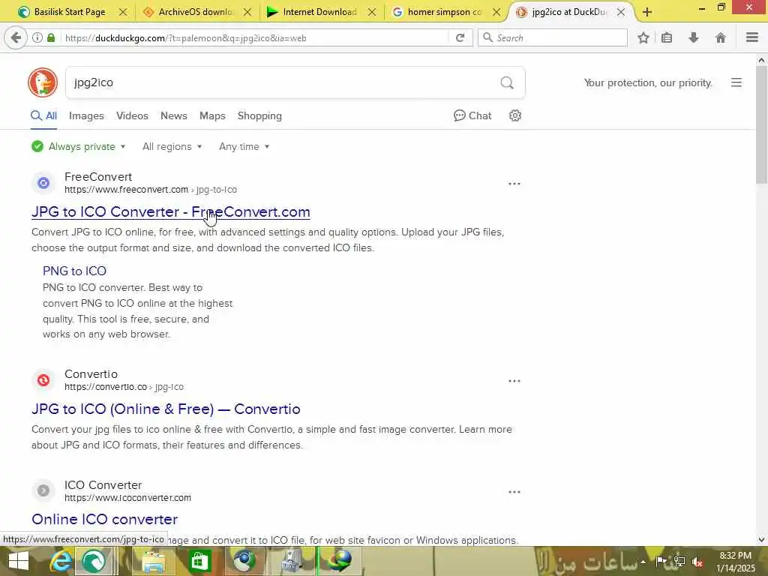Click https://www.icoconverter.com result URL text
Viewport: 768px width, 576px height.
[127, 498]
